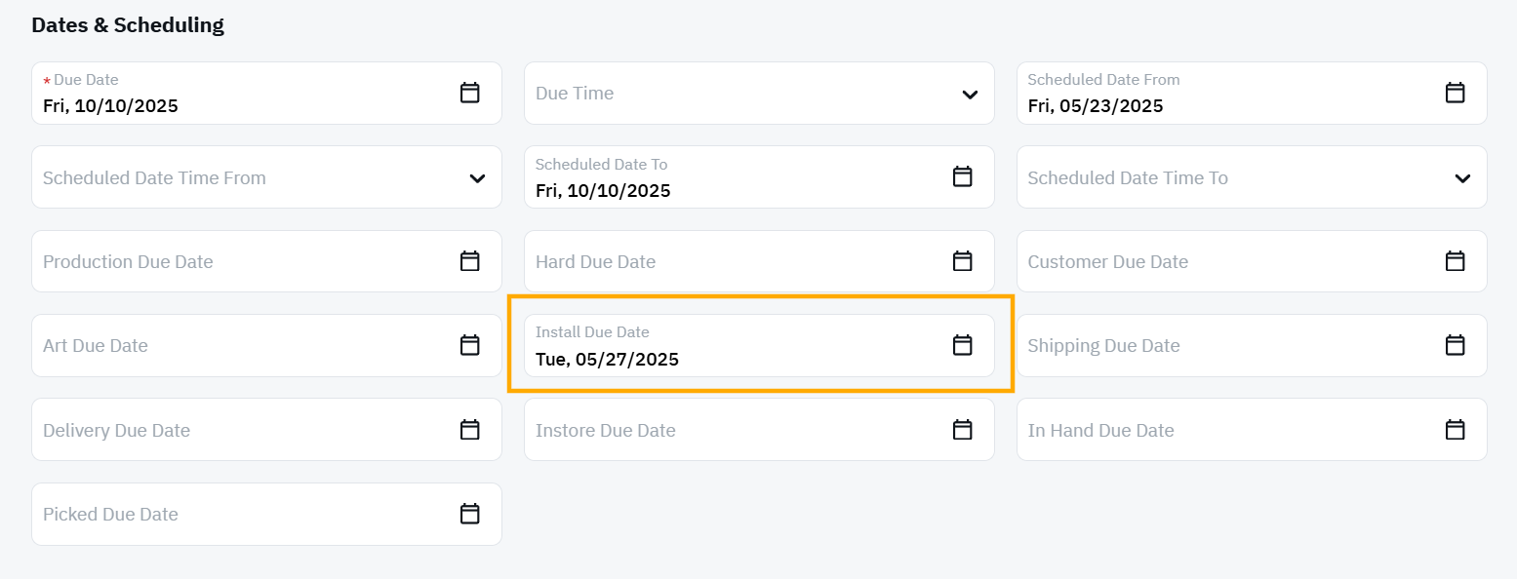
Task: Open In Hand Due Date calendar icon
Action: click(1455, 430)
